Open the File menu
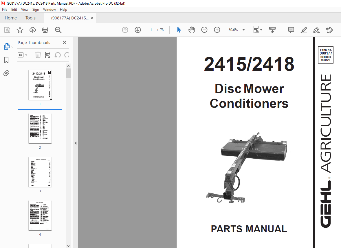This screenshot has width=341, height=248. pos(5,10)
